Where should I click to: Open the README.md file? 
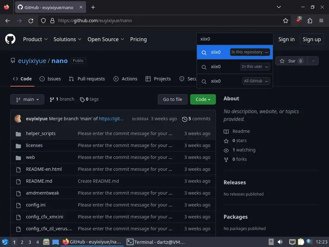(x=39, y=181)
